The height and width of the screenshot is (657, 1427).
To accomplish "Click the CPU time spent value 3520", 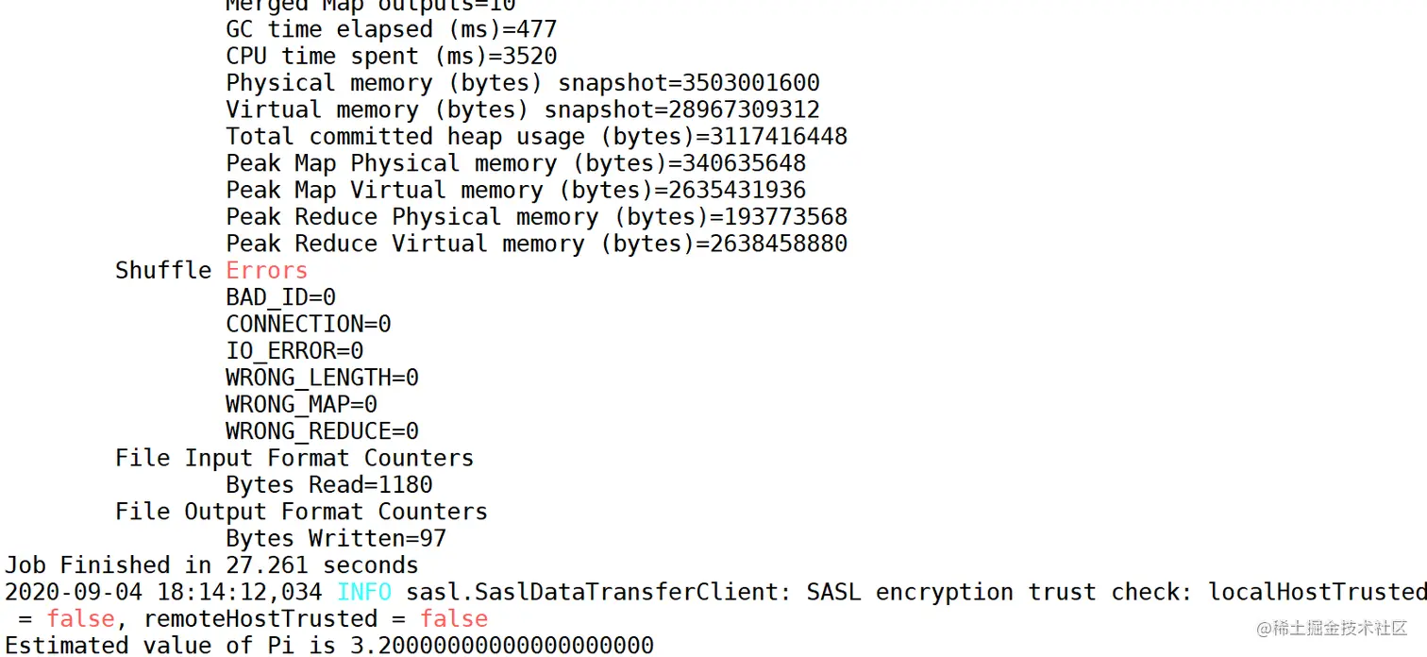I will (529, 57).
